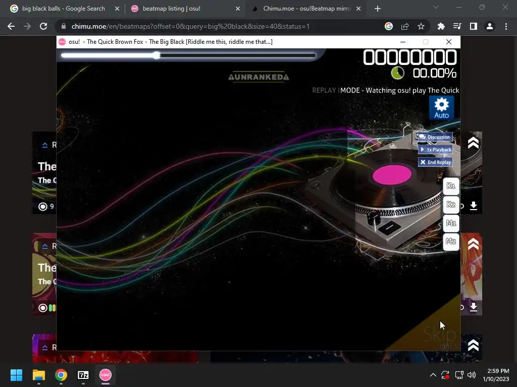Go forward in Chrome
The height and width of the screenshot is (387, 517).
pyautogui.click(x=27, y=26)
